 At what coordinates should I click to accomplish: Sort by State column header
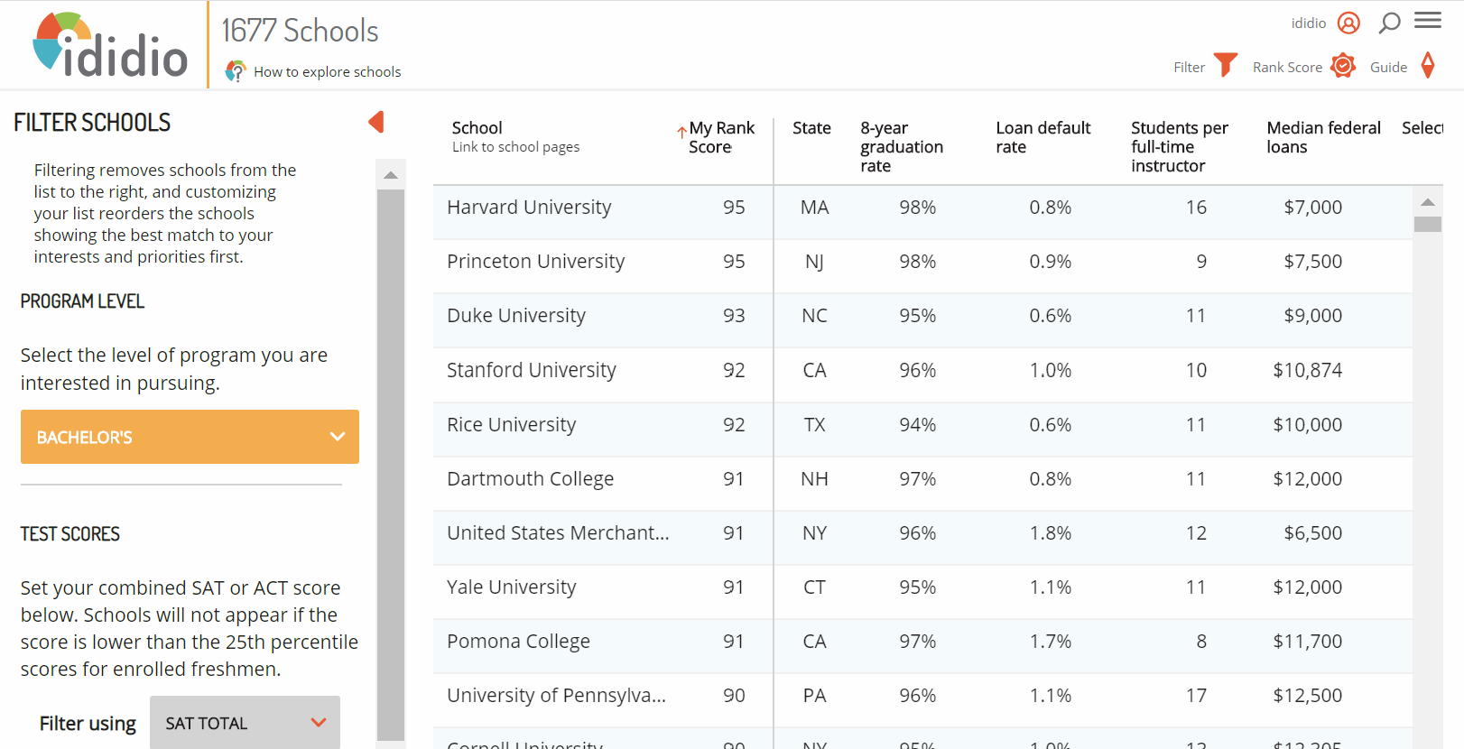(x=811, y=128)
